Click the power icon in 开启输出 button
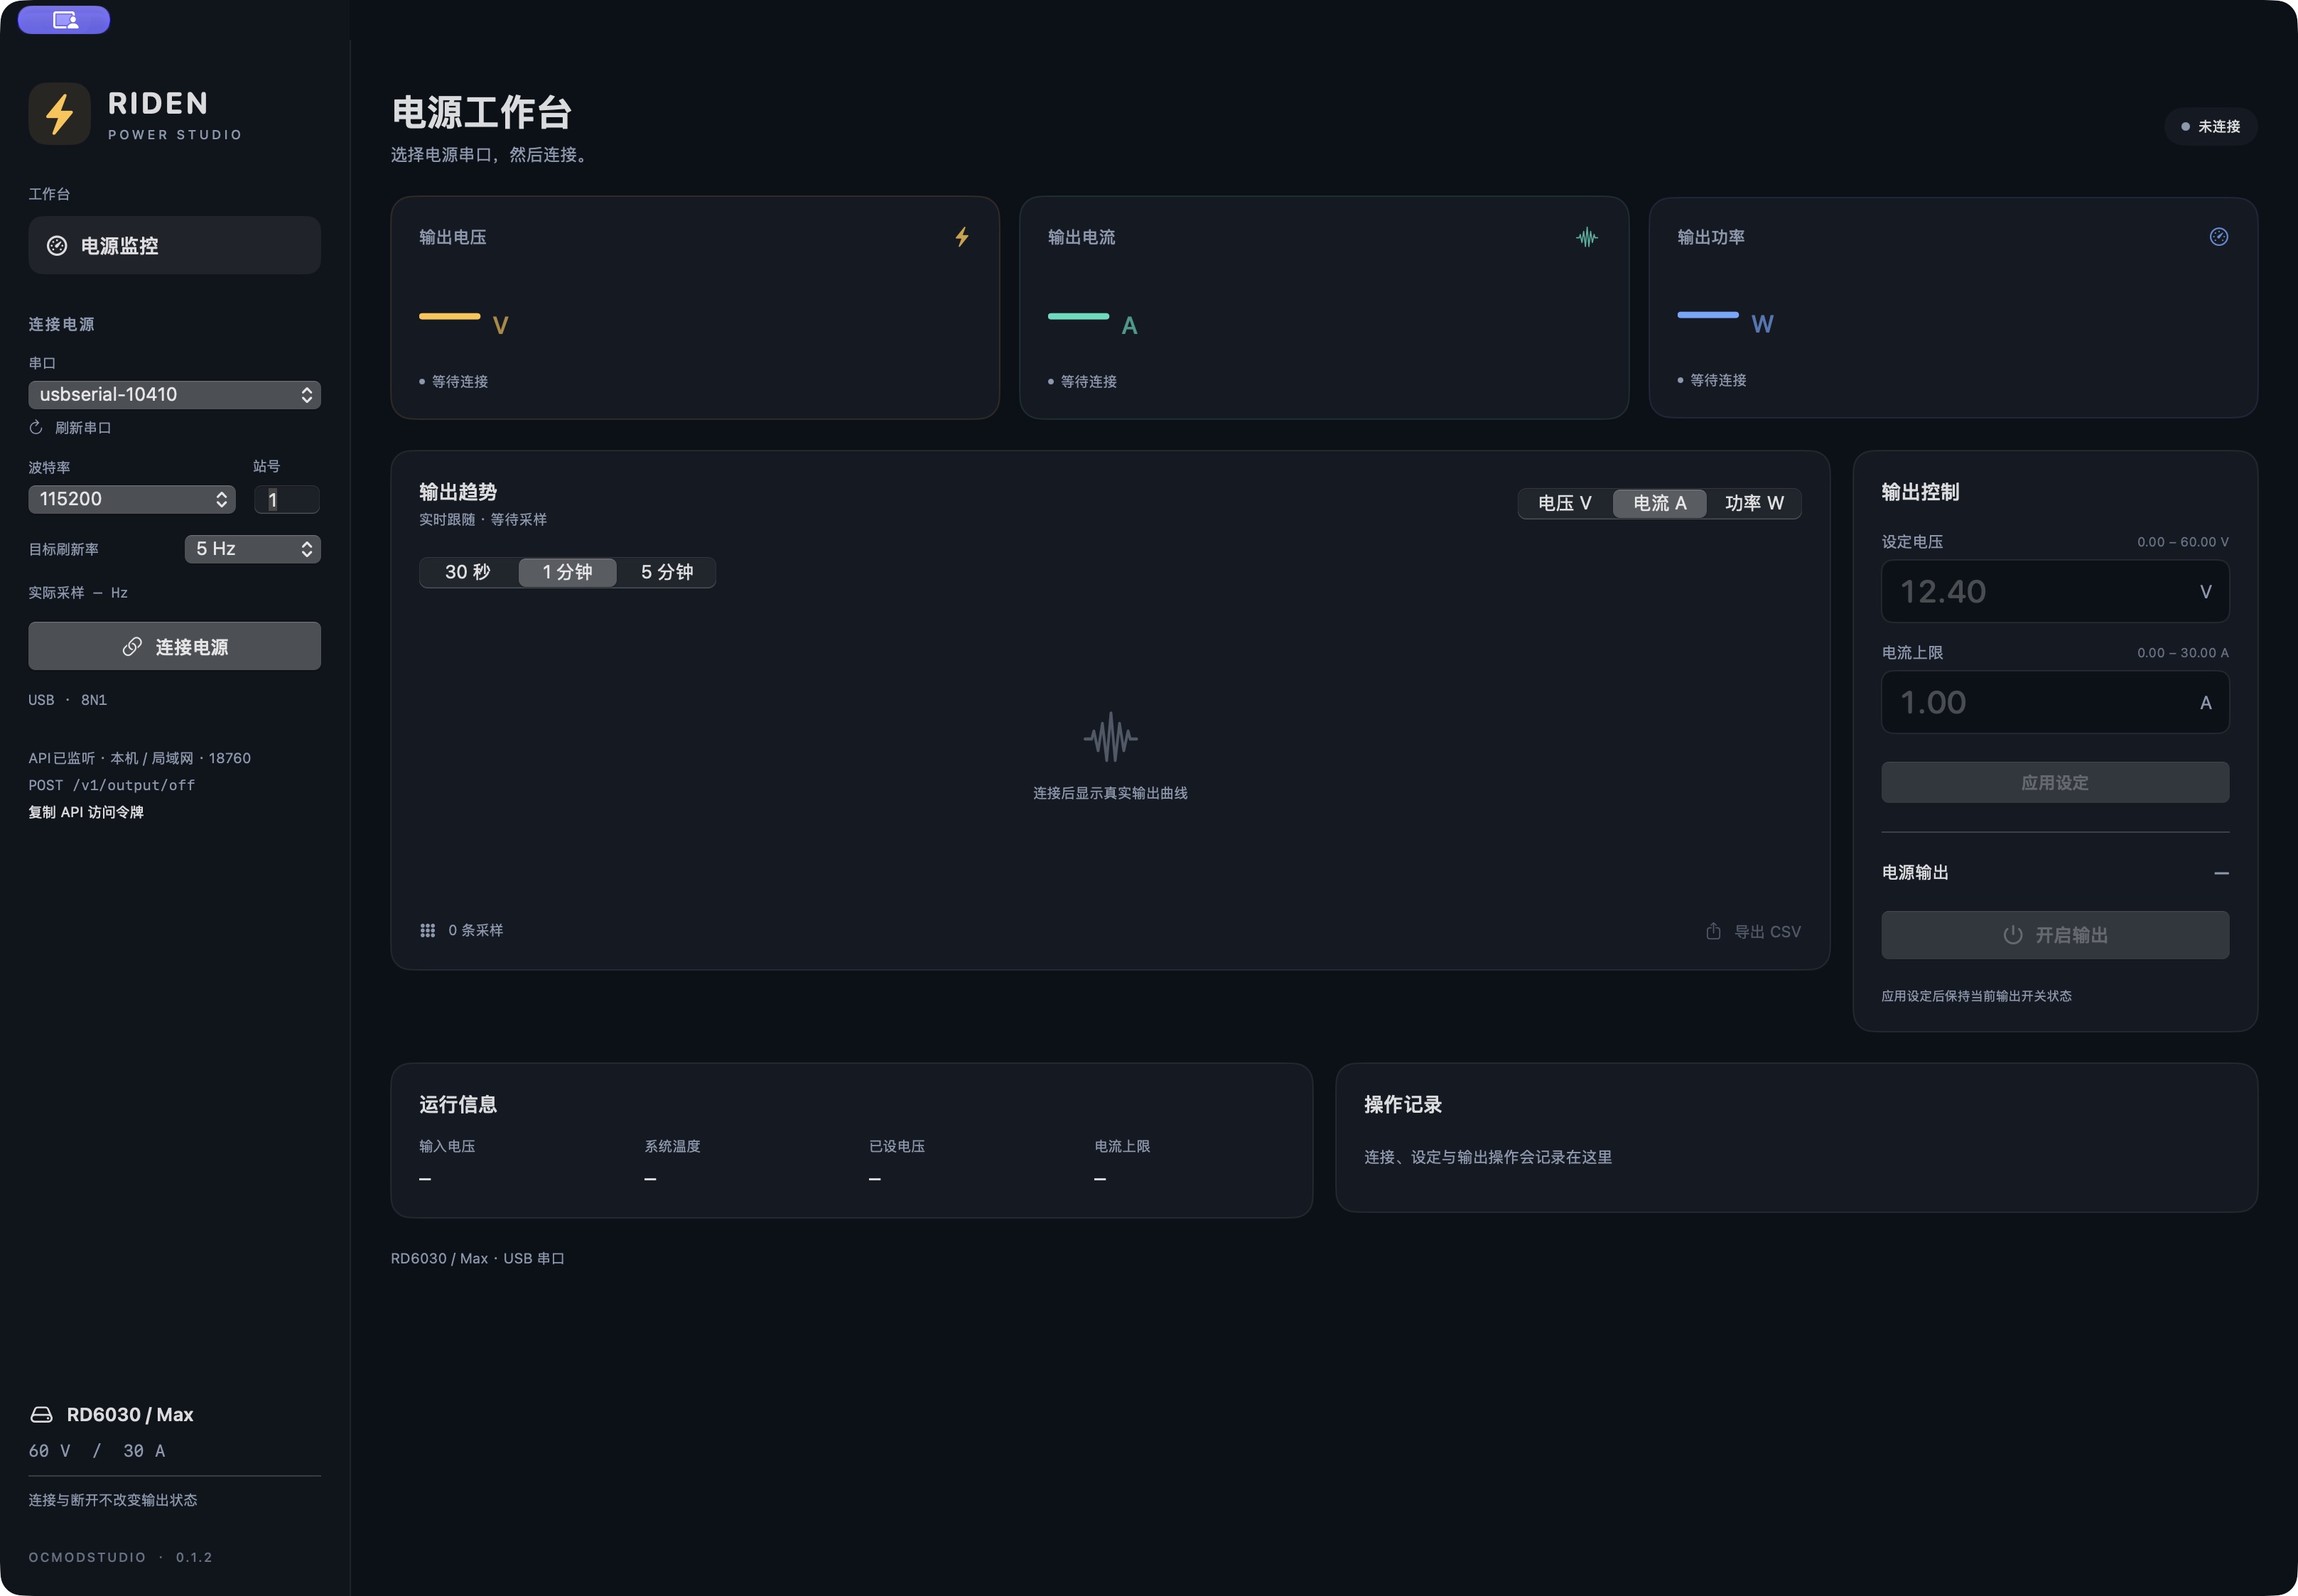The image size is (2298, 1596). 2012,935
